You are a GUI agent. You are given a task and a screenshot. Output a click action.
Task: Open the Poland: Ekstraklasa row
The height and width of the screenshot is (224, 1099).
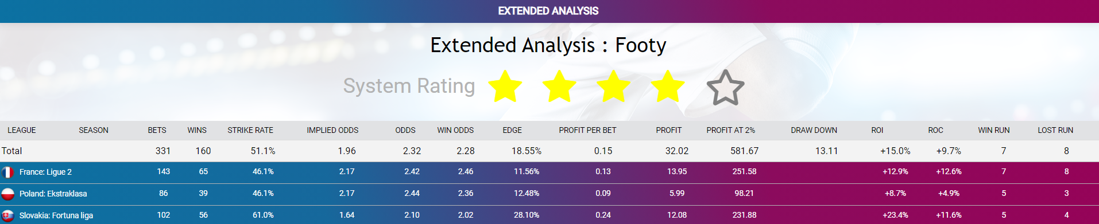[549, 194]
